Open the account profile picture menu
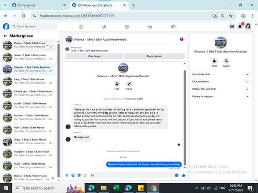Image resolution: width=258 pixels, height=193 pixels. point(248,26)
